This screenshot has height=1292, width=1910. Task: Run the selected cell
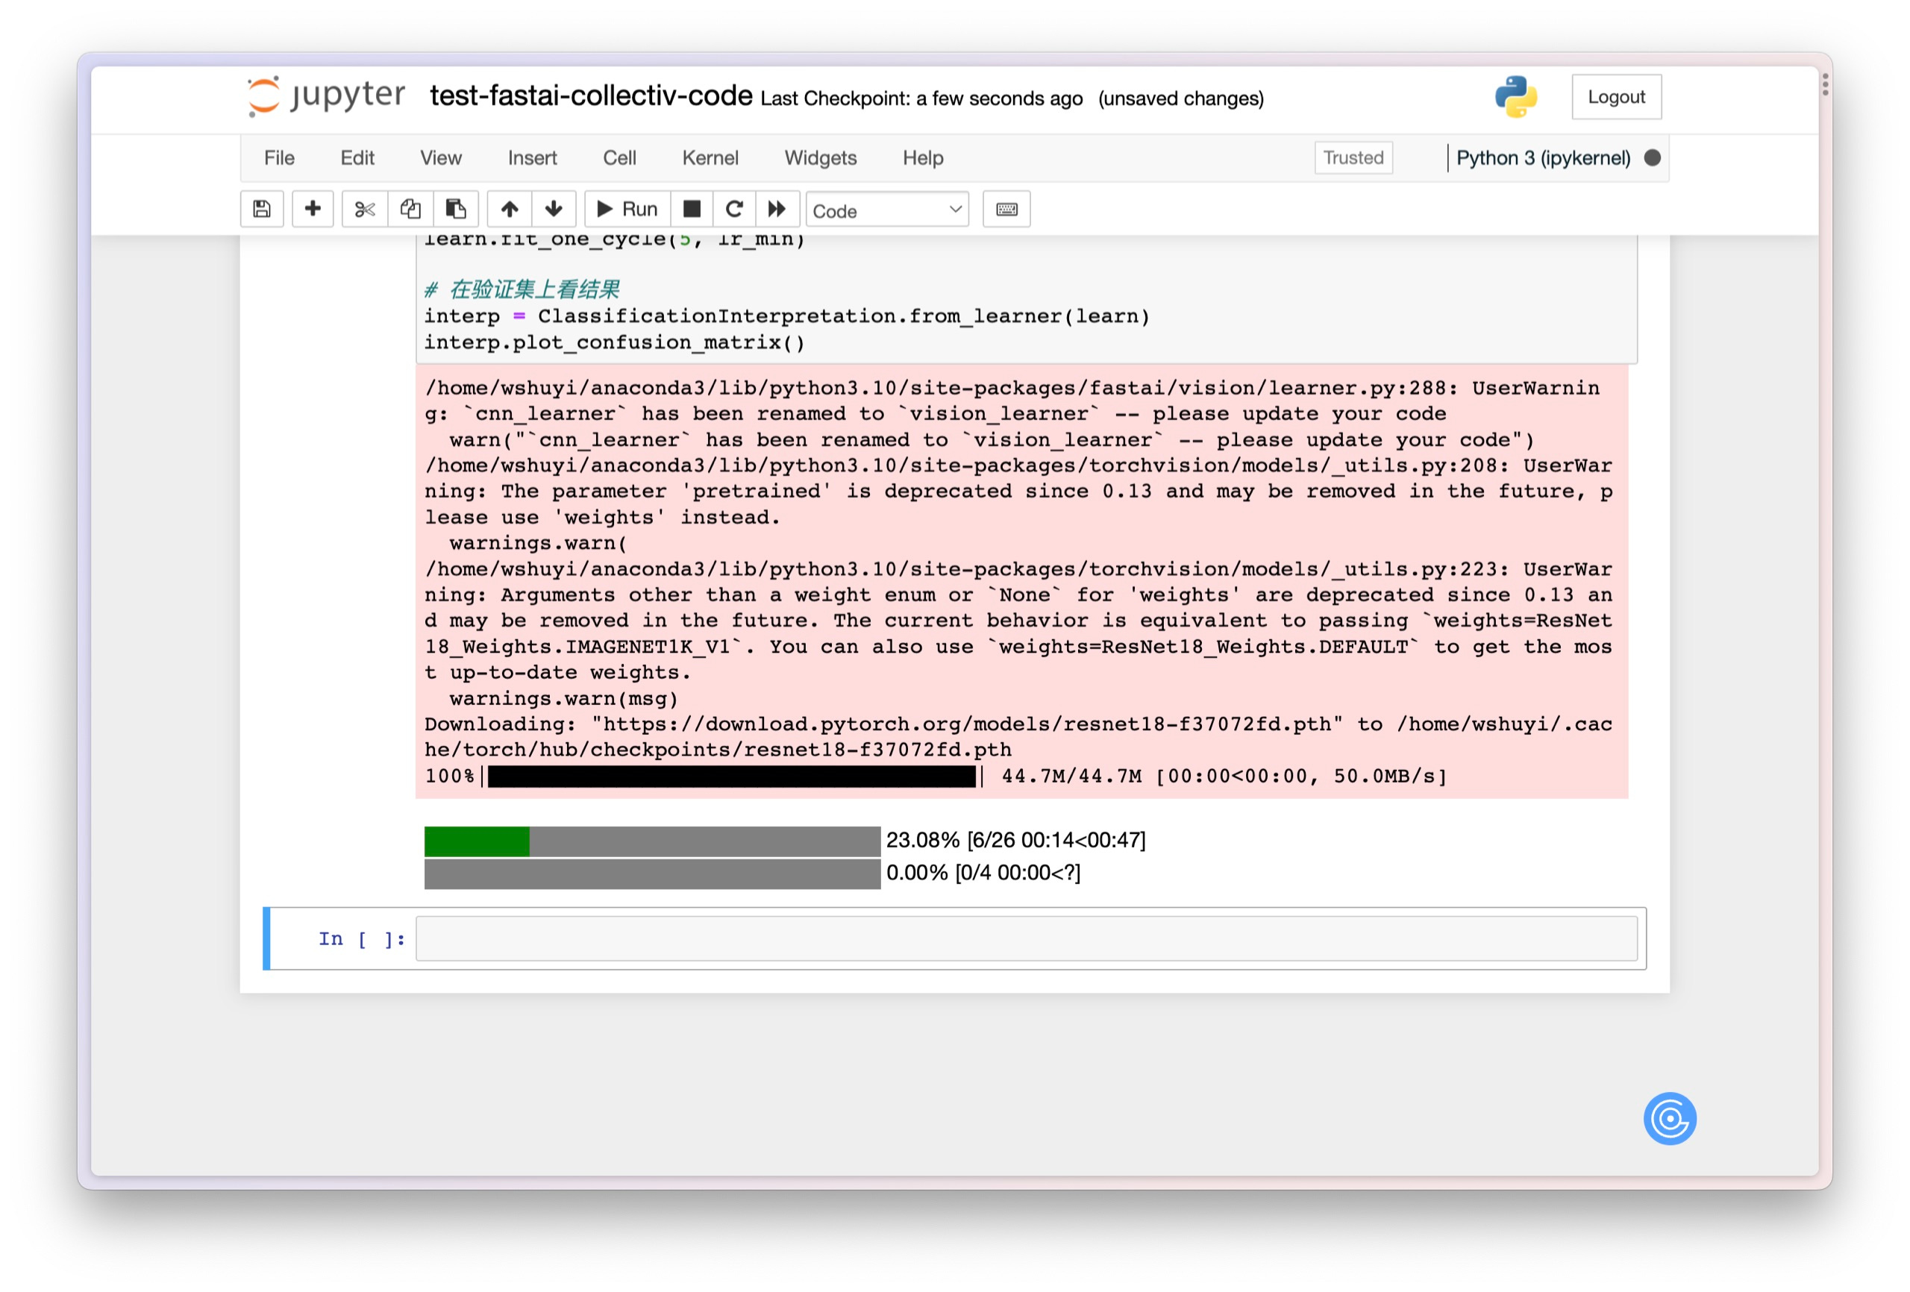pos(626,209)
